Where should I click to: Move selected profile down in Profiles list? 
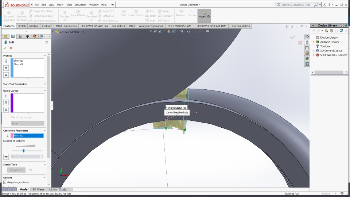pos(6,75)
